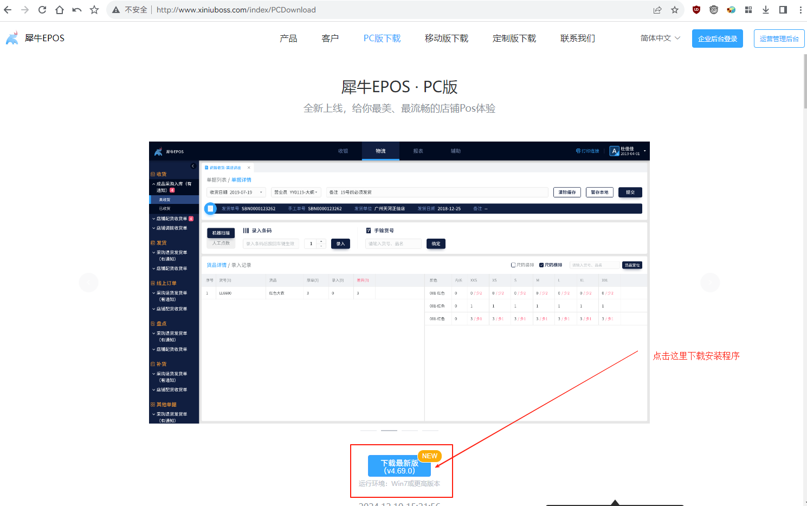Screen dimensions: 807x506
Task: Select the fourth carousel indicator bar
Action: click(430, 431)
